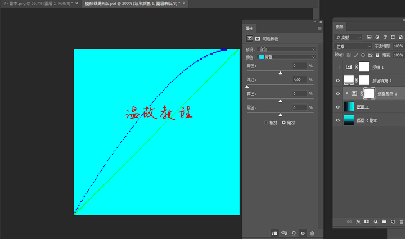Select the 相对 (relative) radio button
Screen dimensions: 405x239
coord(265,123)
